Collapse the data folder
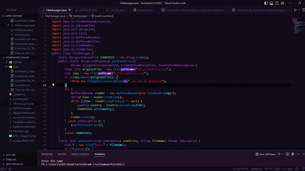Viewport: 305px width, 171px height. pos(16,67)
